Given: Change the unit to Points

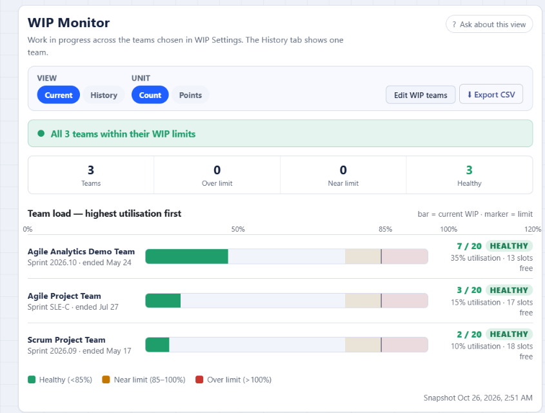Looking at the screenshot, I should point(190,95).
